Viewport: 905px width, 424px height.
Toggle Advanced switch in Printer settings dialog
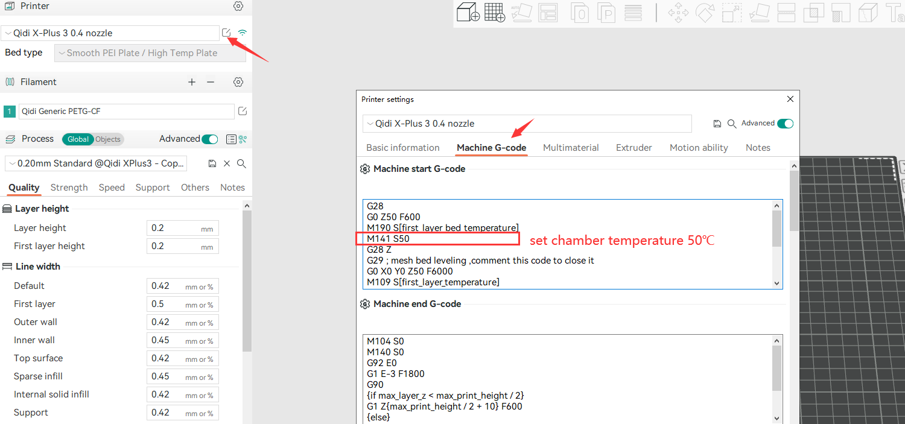785,124
